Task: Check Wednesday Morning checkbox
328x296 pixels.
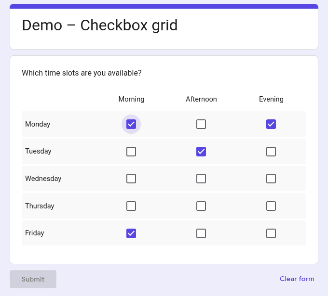Action: coord(131,179)
